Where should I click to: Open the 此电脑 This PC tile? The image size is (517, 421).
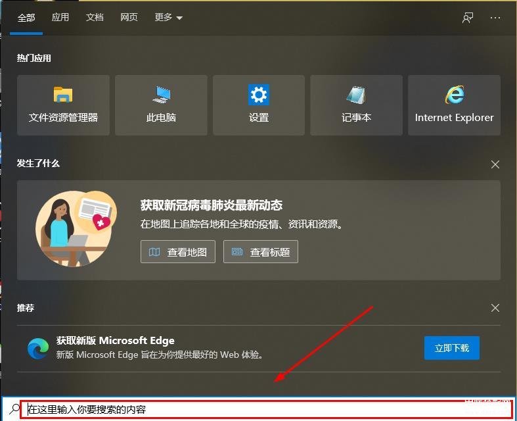161,105
